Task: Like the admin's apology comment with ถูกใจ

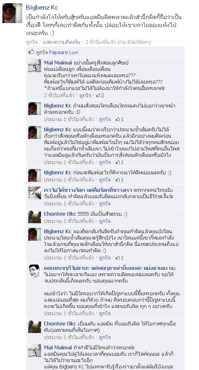Action: point(105,314)
